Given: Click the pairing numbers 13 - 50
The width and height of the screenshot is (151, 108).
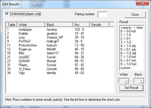Looking at the screenshot, I should [79, 45].
